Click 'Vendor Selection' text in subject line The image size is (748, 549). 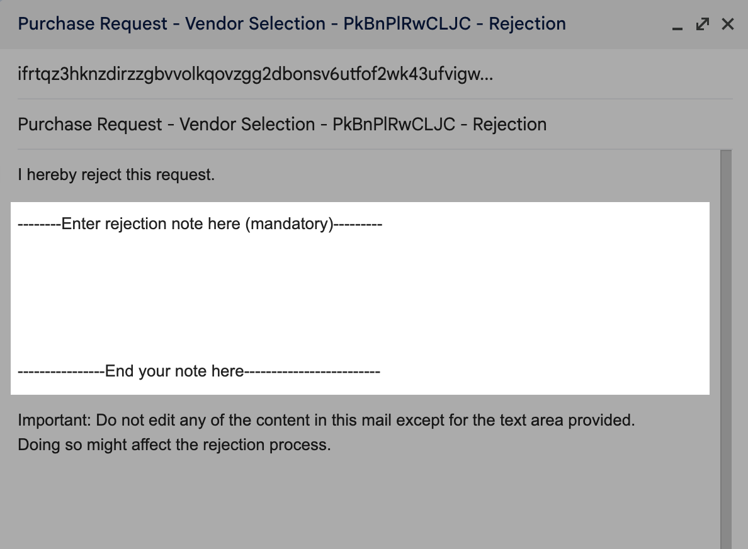tap(247, 125)
